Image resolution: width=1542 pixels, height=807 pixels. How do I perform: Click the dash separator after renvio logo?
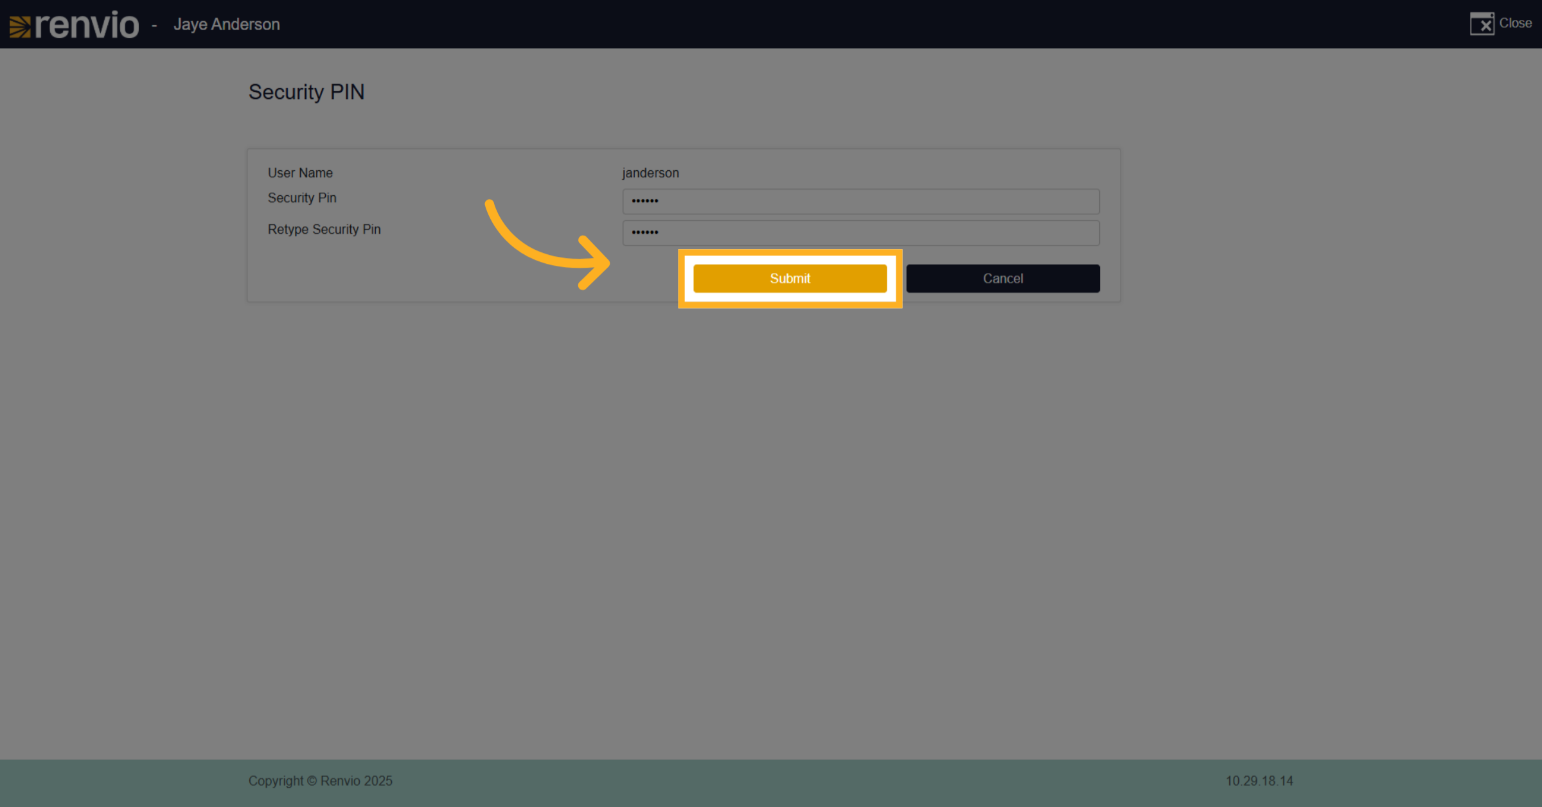tap(154, 26)
